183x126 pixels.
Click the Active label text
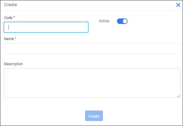point(104,21)
